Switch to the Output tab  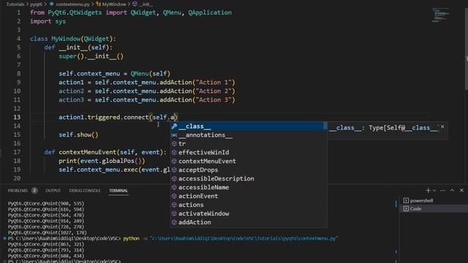pyautogui.click(x=53, y=191)
